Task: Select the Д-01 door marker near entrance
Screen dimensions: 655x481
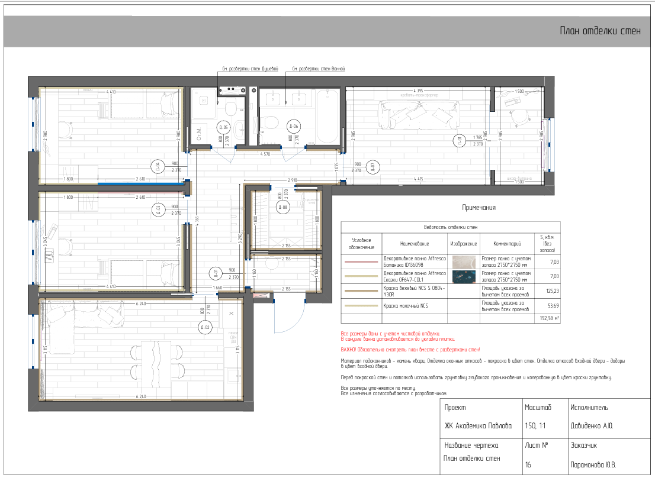Action: (215, 273)
